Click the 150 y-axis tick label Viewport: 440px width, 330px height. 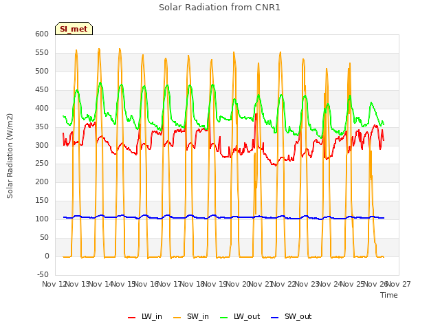tap(42, 200)
